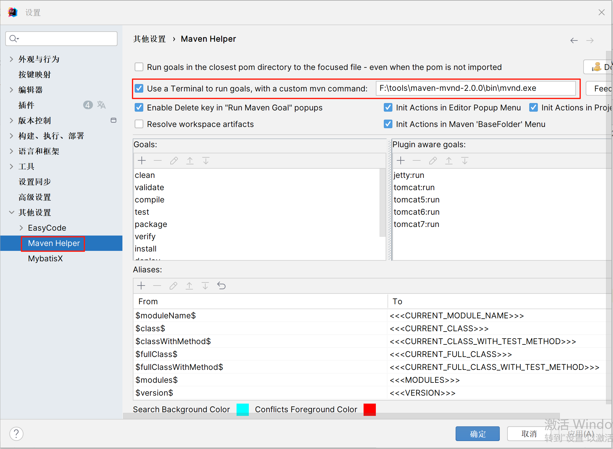Viewport: 613px width, 449px height.
Task: Navigate back with the left arrow
Action: 574,40
